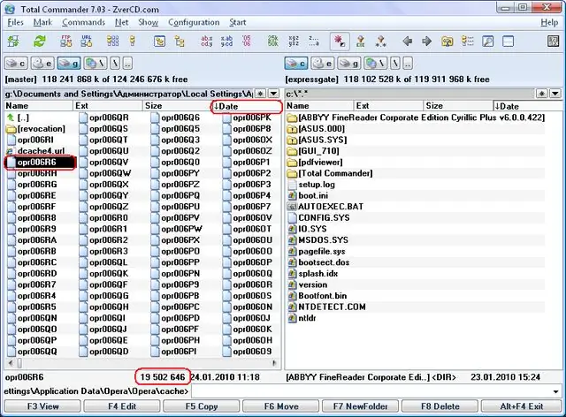Screen dimensions: 566x417
Task: Click the F6 Move button
Action: tap(281, 406)
